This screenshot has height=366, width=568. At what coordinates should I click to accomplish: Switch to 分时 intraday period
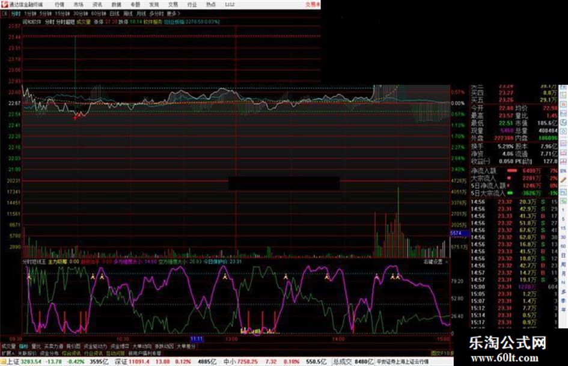coord(16,14)
